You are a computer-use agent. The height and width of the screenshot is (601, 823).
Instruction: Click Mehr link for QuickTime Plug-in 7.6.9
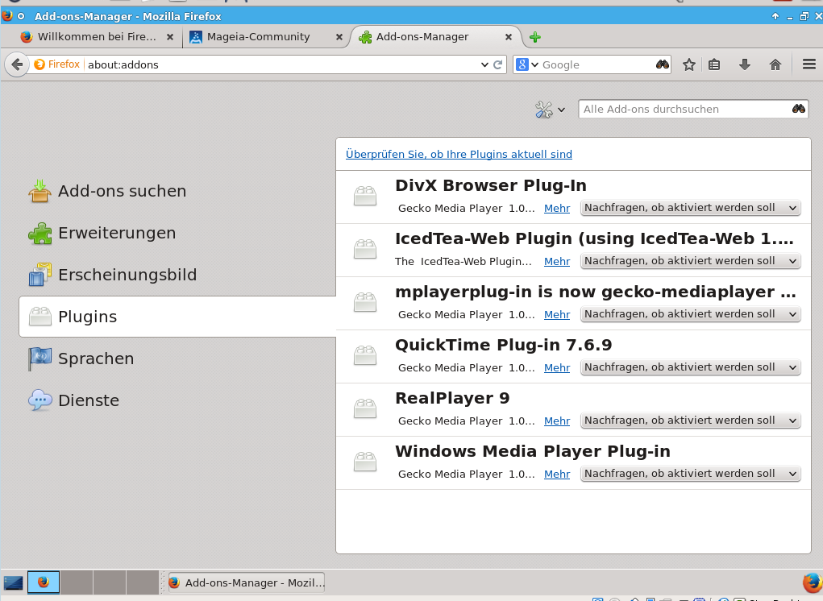point(557,367)
